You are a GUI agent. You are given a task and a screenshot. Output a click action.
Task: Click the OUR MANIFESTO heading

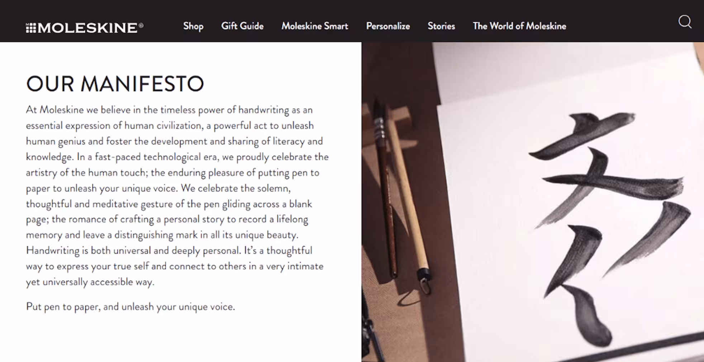coord(115,84)
